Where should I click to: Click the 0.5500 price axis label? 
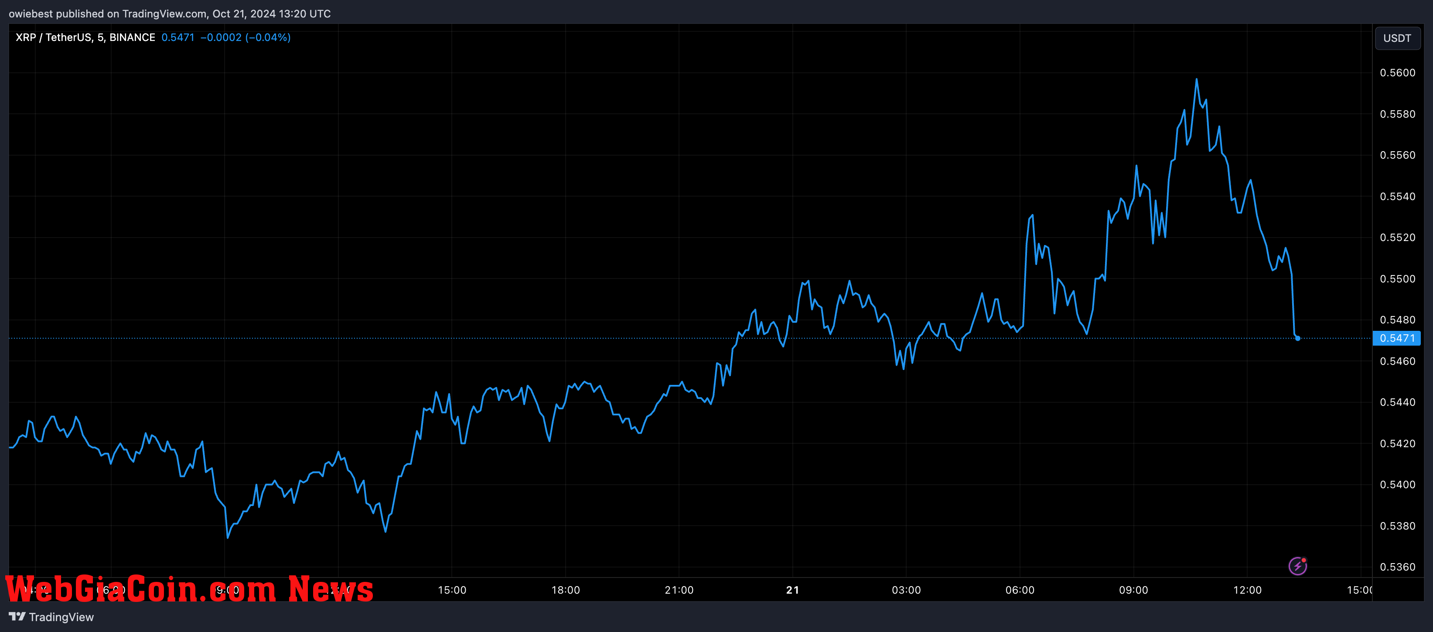point(1397,279)
